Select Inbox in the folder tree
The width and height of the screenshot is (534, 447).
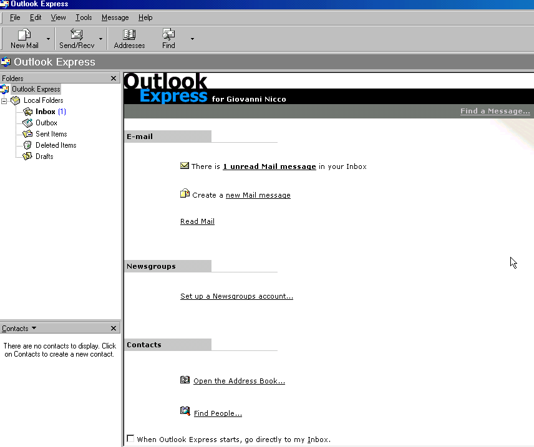click(x=45, y=112)
